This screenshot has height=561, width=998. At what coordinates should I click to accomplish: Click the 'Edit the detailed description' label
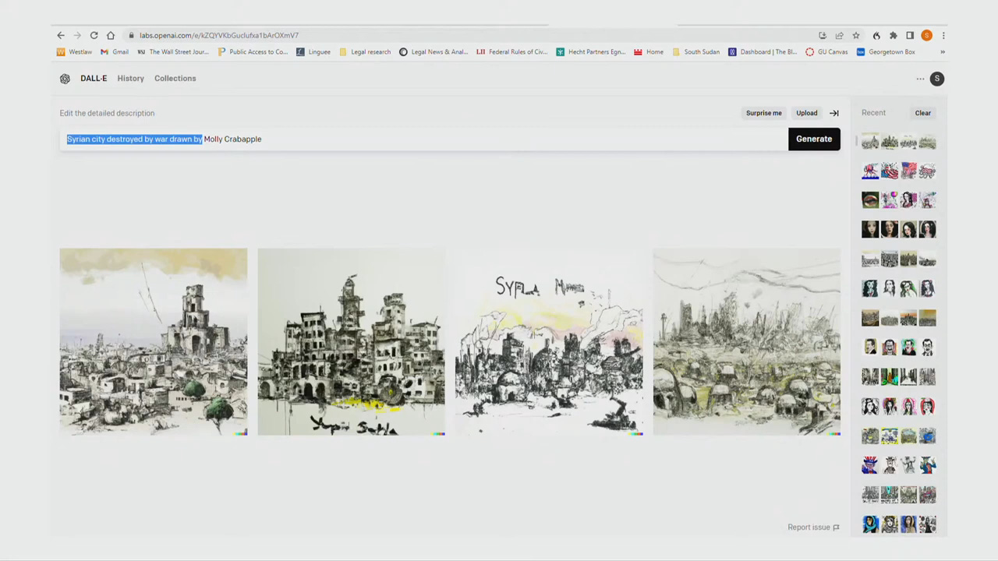coord(107,113)
